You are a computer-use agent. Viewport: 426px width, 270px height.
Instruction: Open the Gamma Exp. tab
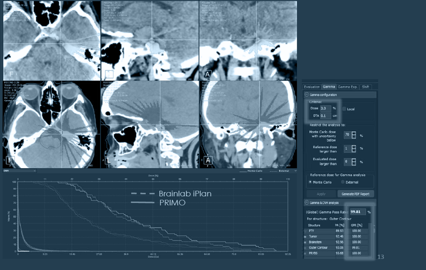point(348,87)
